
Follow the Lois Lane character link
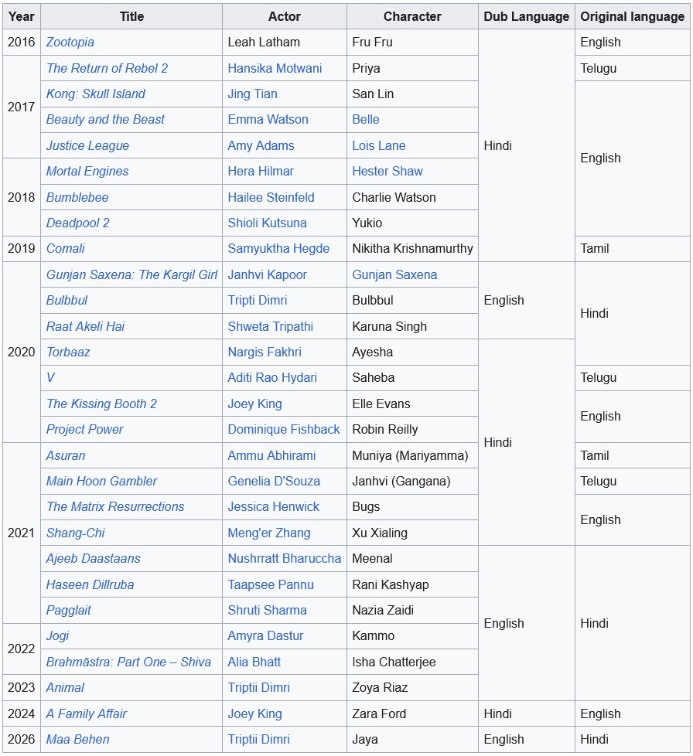tap(378, 145)
